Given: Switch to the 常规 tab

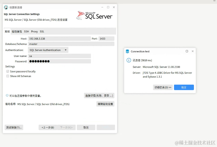Looking at the screenshot, I should pyautogui.click(x=7, y=32).
